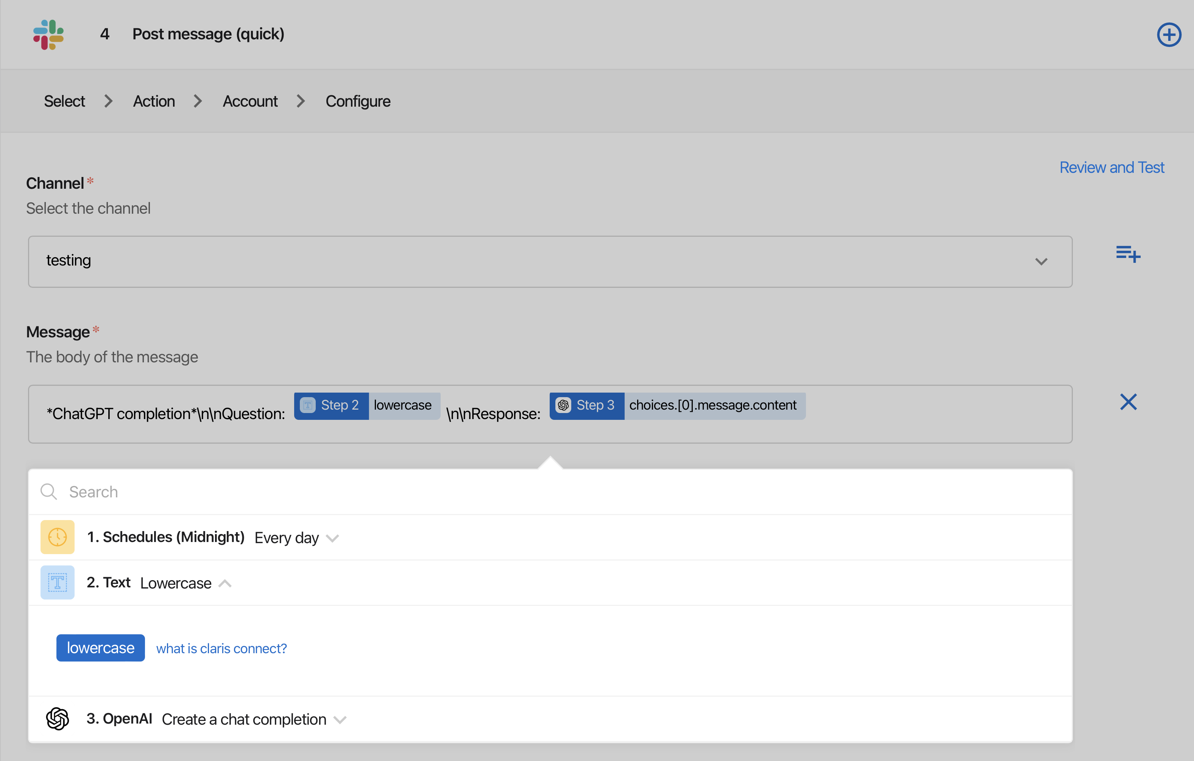Click the Action breadcrumb menu item
The image size is (1194, 761).
pyautogui.click(x=155, y=101)
